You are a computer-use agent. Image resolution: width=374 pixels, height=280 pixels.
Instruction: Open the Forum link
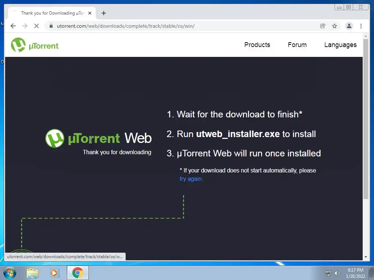pyautogui.click(x=297, y=45)
